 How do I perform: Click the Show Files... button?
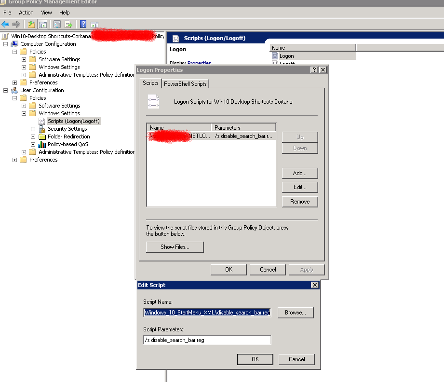[x=175, y=247]
